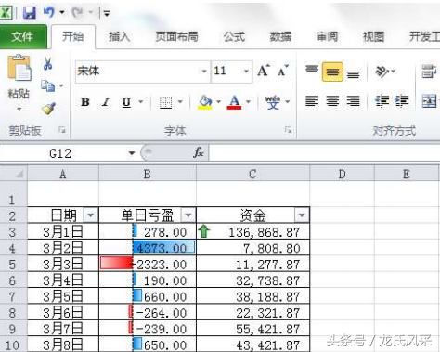The height and width of the screenshot is (352, 440).
Task: Switch to the 公式 (Formulas) tab
Action: 234,37
